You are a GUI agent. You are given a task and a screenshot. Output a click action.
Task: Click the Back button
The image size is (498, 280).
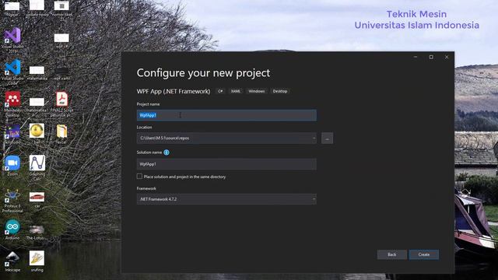pos(392,254)
